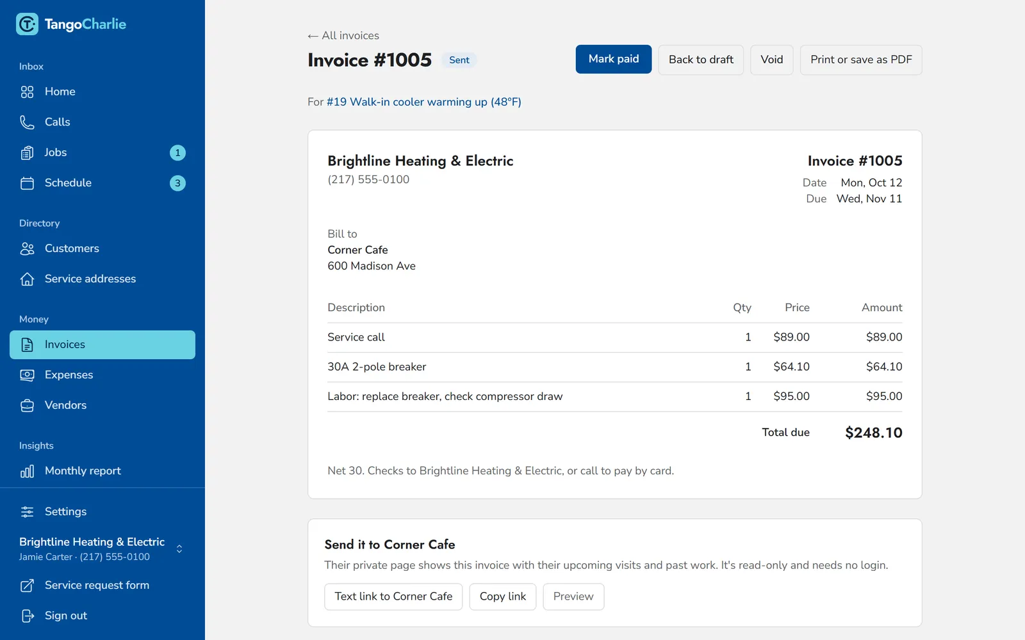Click the Expenses banknote icon
This screenshot has height=640, width=1025.
coord(27,375)
